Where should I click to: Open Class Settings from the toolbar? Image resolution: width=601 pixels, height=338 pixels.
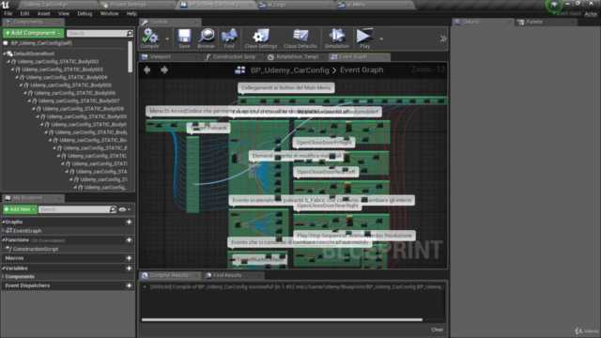[261, 38]
